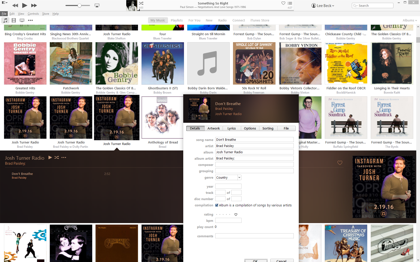Click the song name field
This screenshot has height=262, width=420.
[254, 139]
